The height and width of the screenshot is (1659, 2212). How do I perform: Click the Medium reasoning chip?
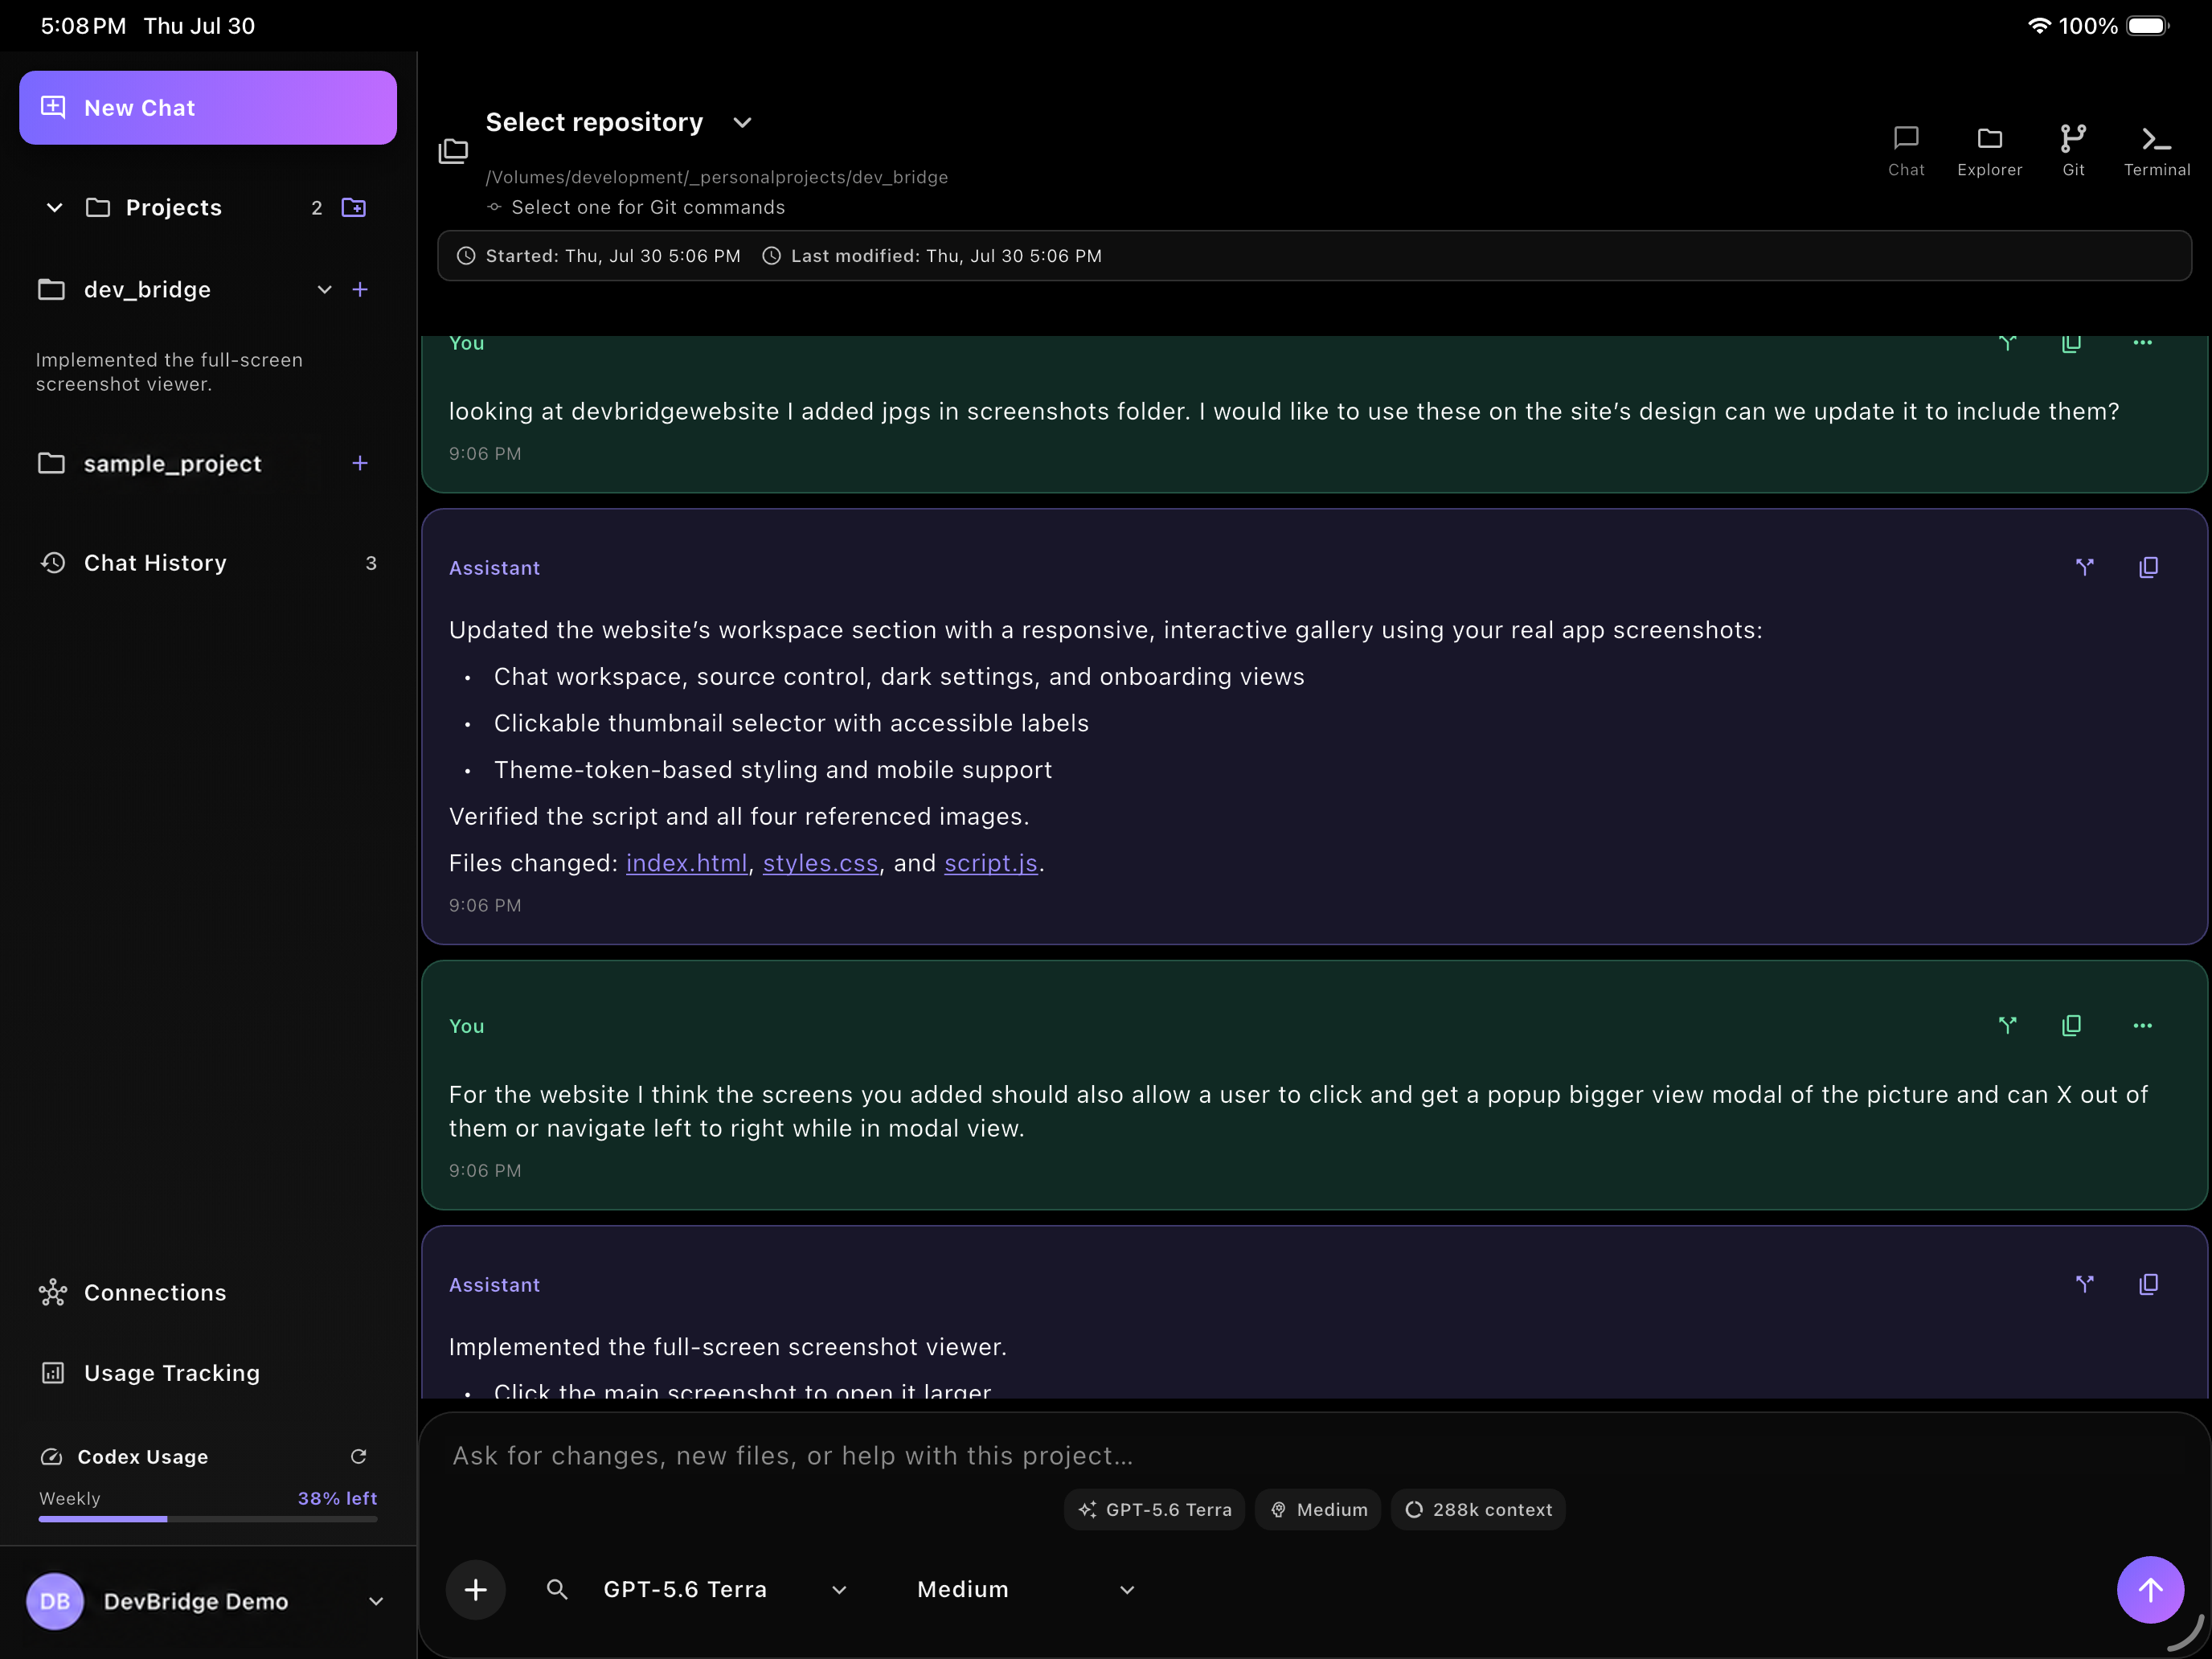click(x=1318, y=1510)
